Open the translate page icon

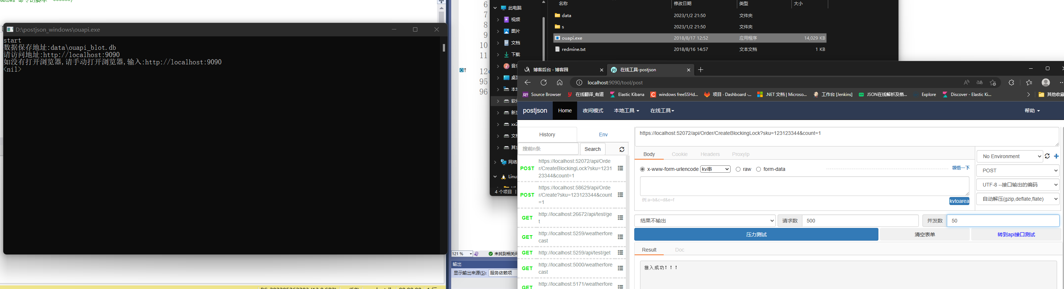[x=979, y=83]
